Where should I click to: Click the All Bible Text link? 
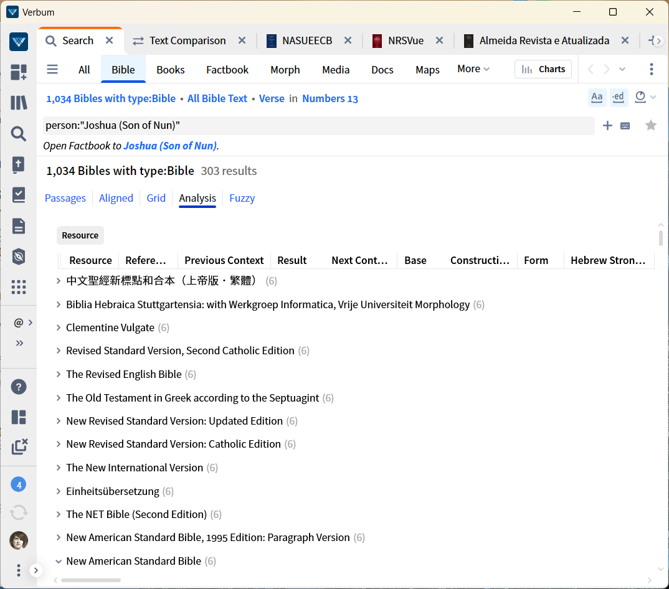217,98
